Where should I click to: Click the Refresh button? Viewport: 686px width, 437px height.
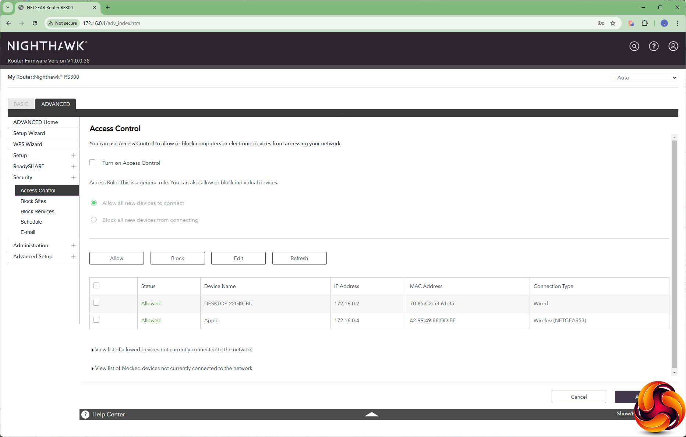[x=300, y=258]
